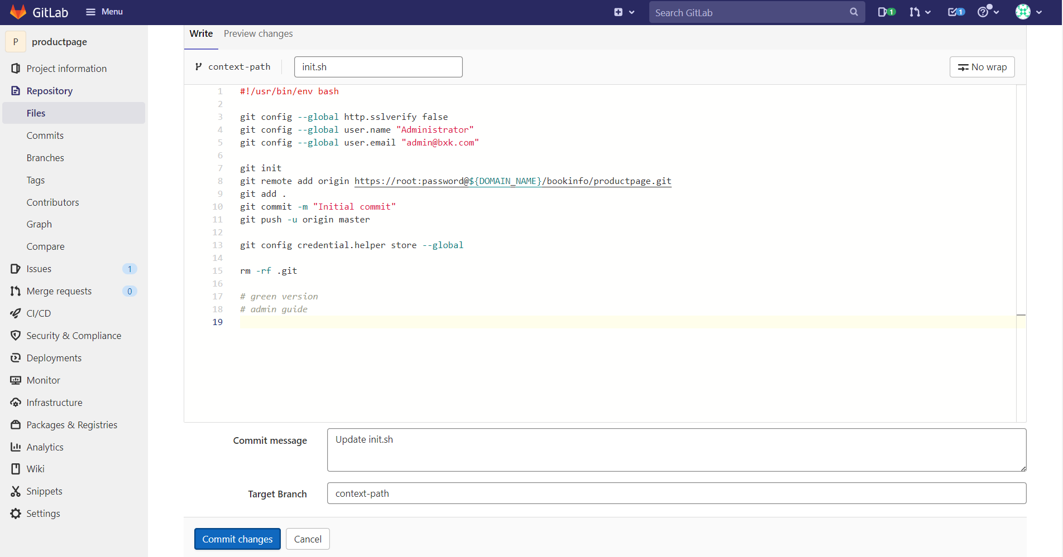
Task: Open the productpage project link
Action: point(59,42)
